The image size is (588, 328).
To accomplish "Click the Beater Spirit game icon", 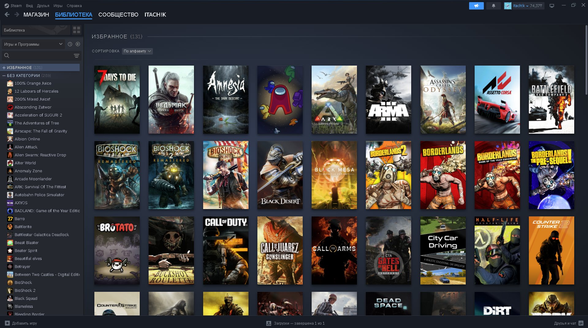I will tap(10, 250).
